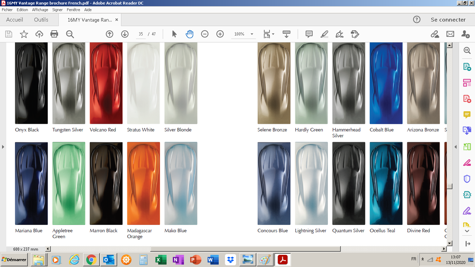Open the Aide menu
Screen dimensions: 475x267
click(88, 10)
